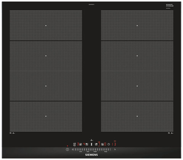Image resolution: width=183 pixels, height=160 pixels.
Task: Tap the main power on/off symbol
Action: click(x=67, y=149)
